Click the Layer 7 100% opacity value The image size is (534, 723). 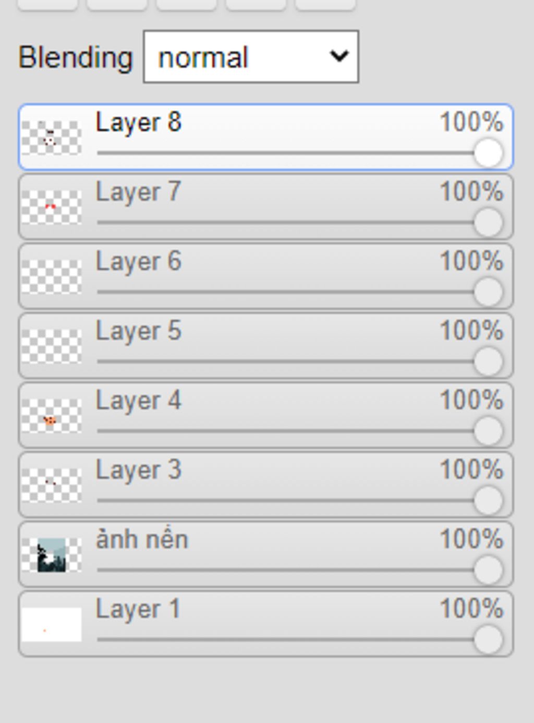(x=471, y=191)
